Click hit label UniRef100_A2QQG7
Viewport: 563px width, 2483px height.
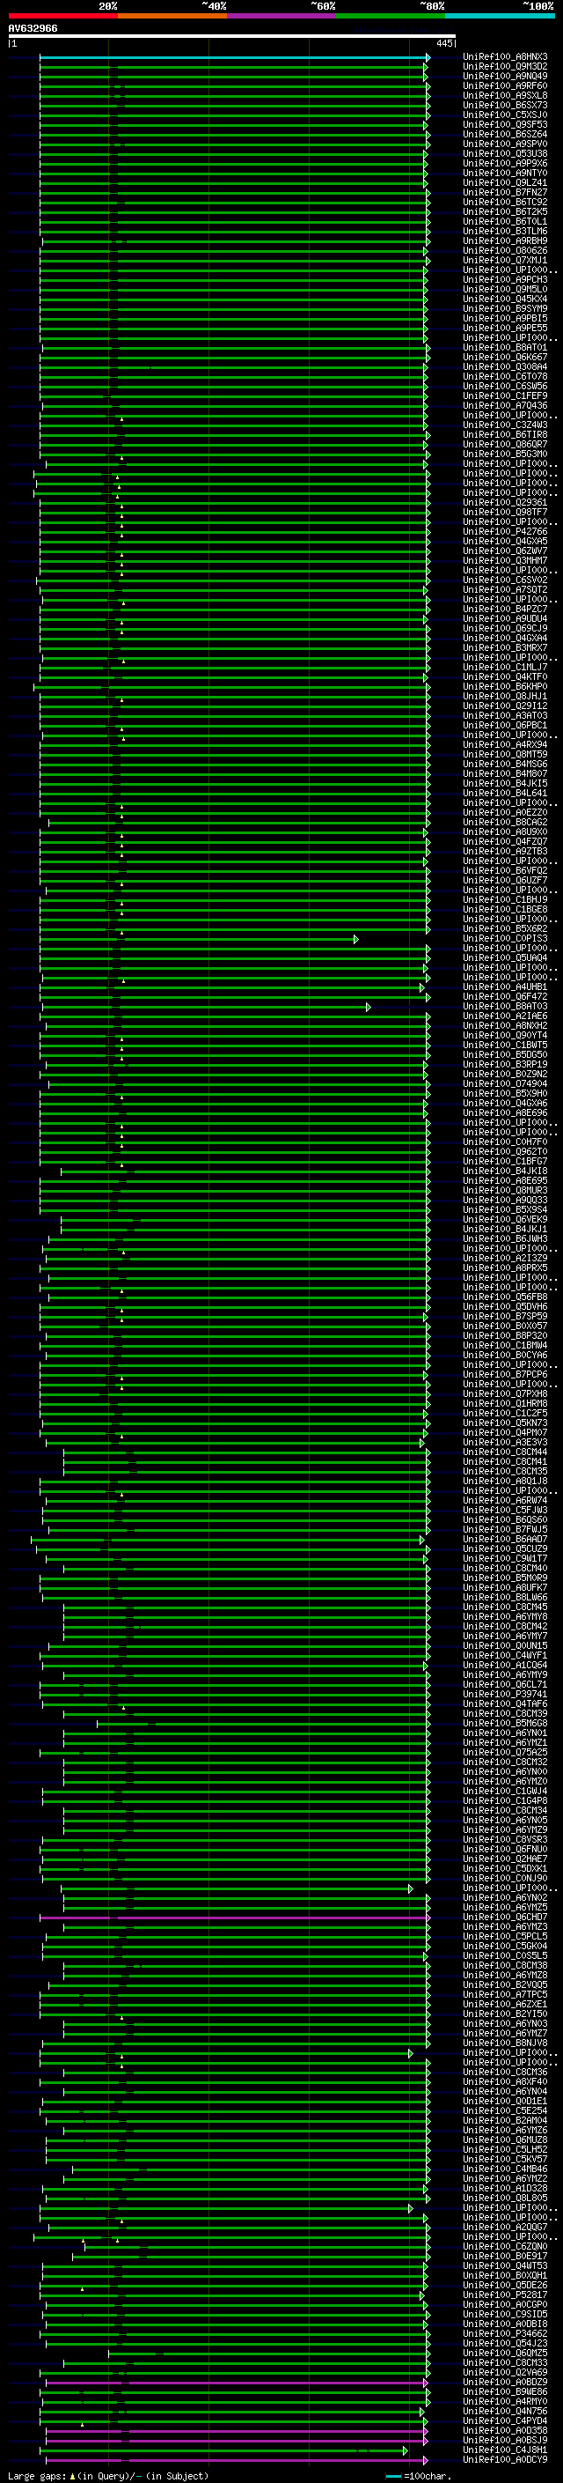pyautogui.click(x=505, y=2228)
